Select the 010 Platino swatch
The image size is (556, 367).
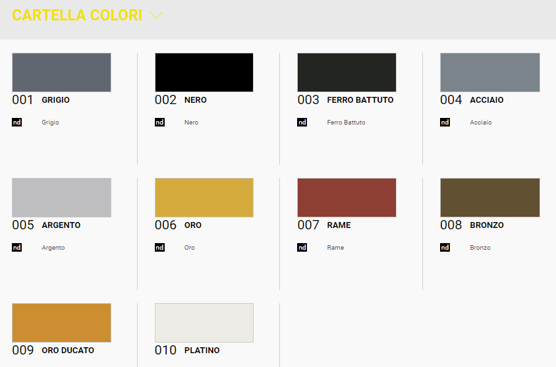click(204, 323)
